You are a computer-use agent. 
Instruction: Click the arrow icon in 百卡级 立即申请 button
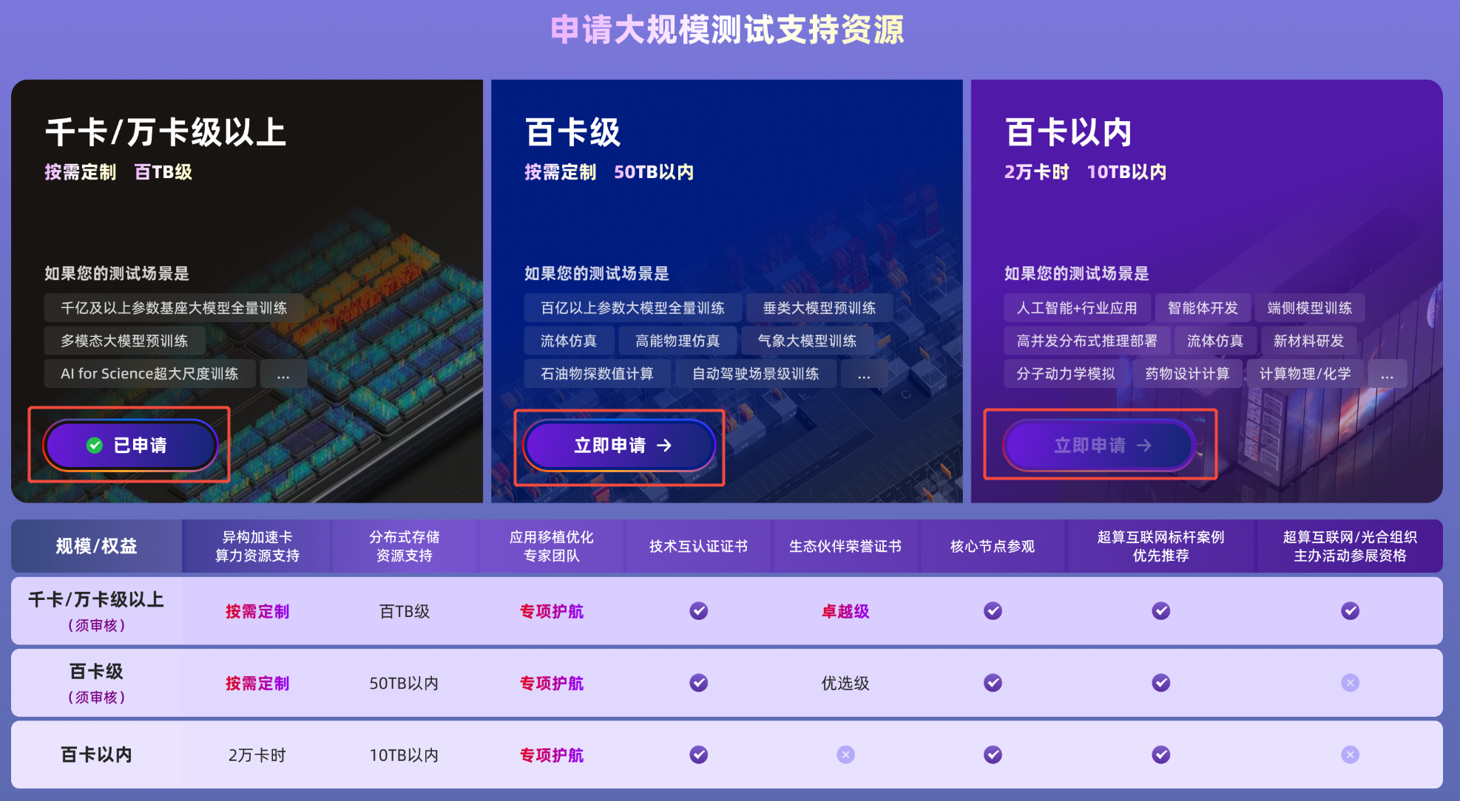[x=666, y=446]
